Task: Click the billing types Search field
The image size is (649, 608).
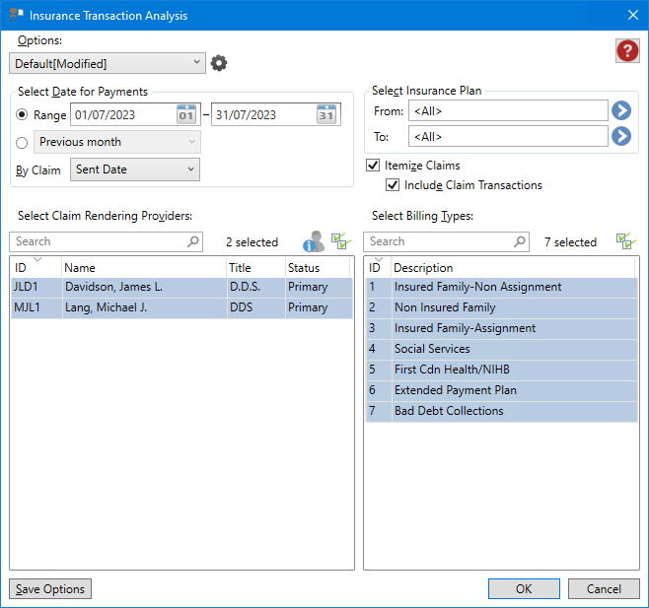Action: (x=439, y=241)
